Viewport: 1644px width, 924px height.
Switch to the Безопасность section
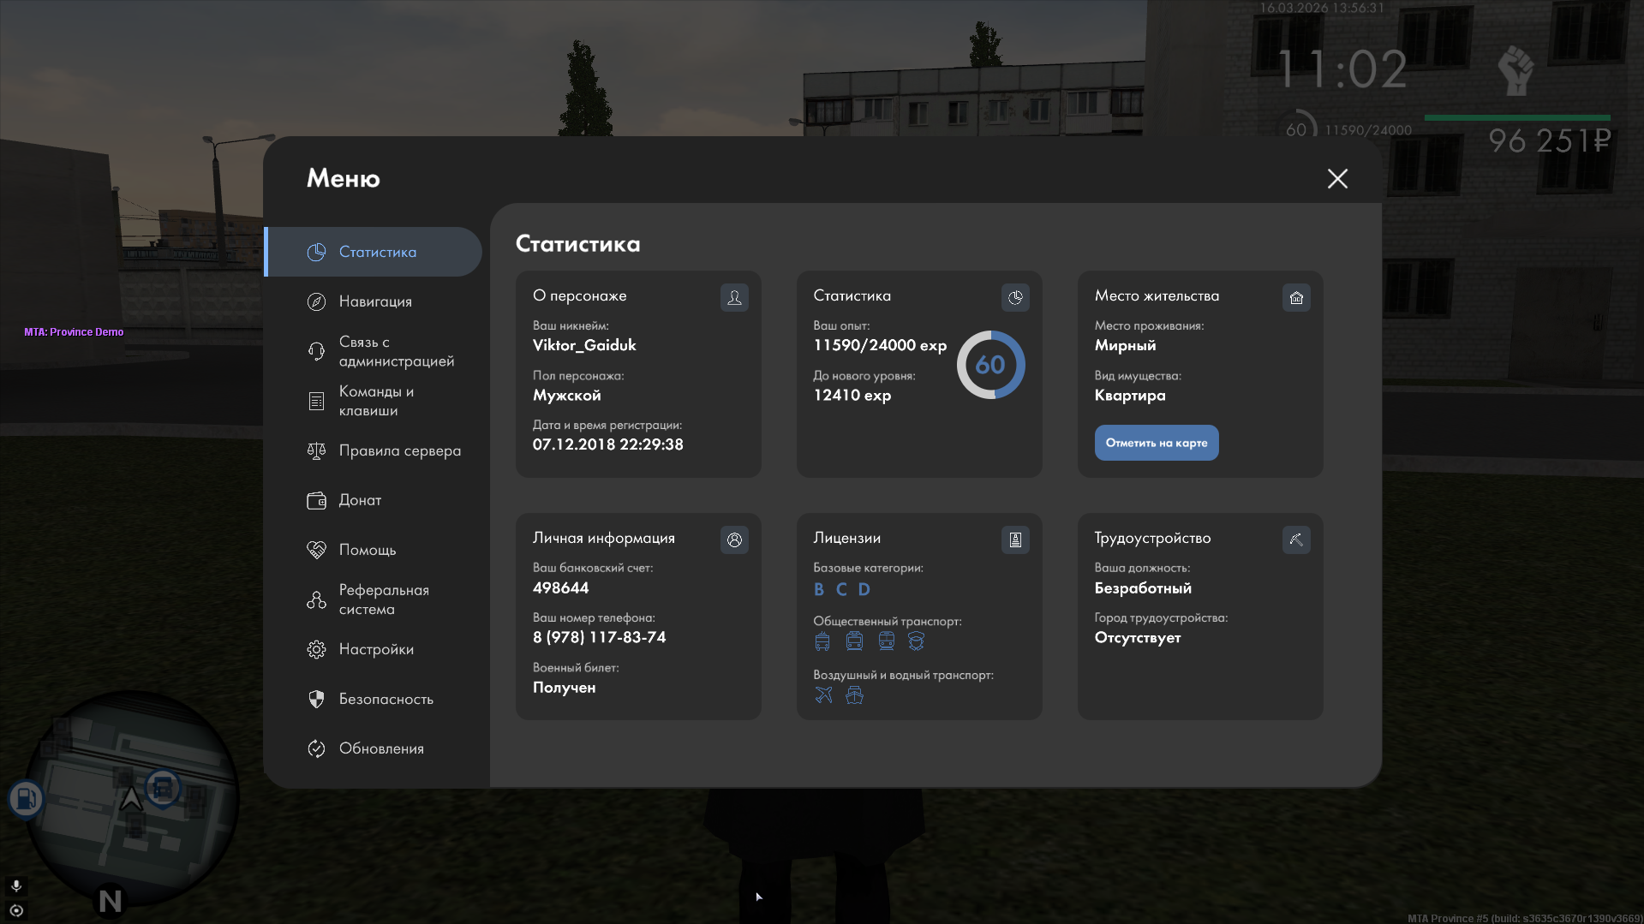[386, 699]
